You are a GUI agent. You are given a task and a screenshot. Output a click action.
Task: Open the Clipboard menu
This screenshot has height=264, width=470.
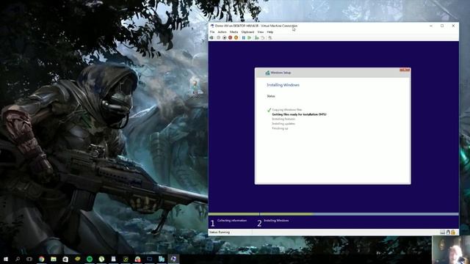click(x=247, y=32)
